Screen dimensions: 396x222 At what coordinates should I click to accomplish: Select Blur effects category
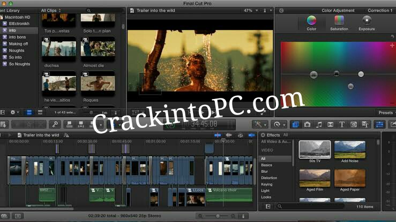click(264, 171)
